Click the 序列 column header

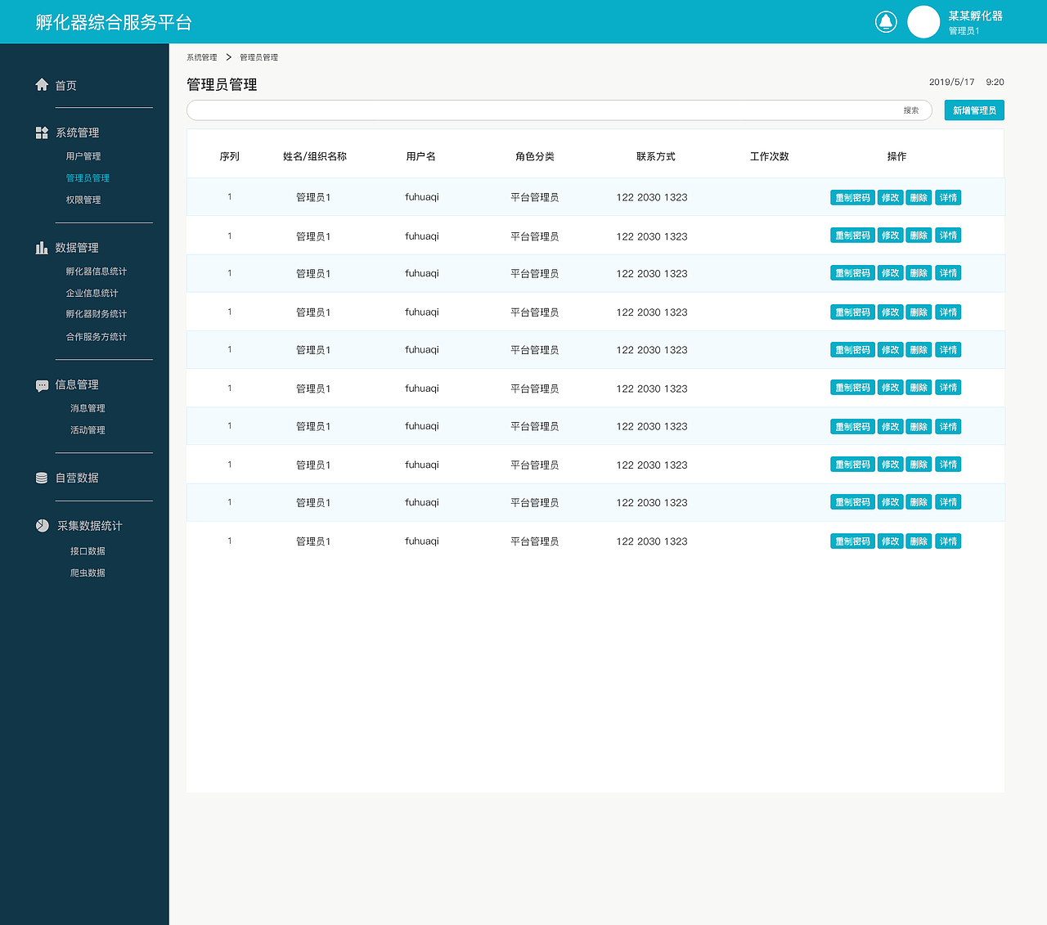coord(230,156)
